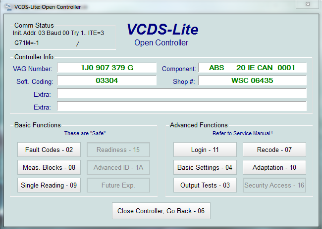Click the 'Component:' label
This screenshot has width=322, height=229.
pos(179,69)
